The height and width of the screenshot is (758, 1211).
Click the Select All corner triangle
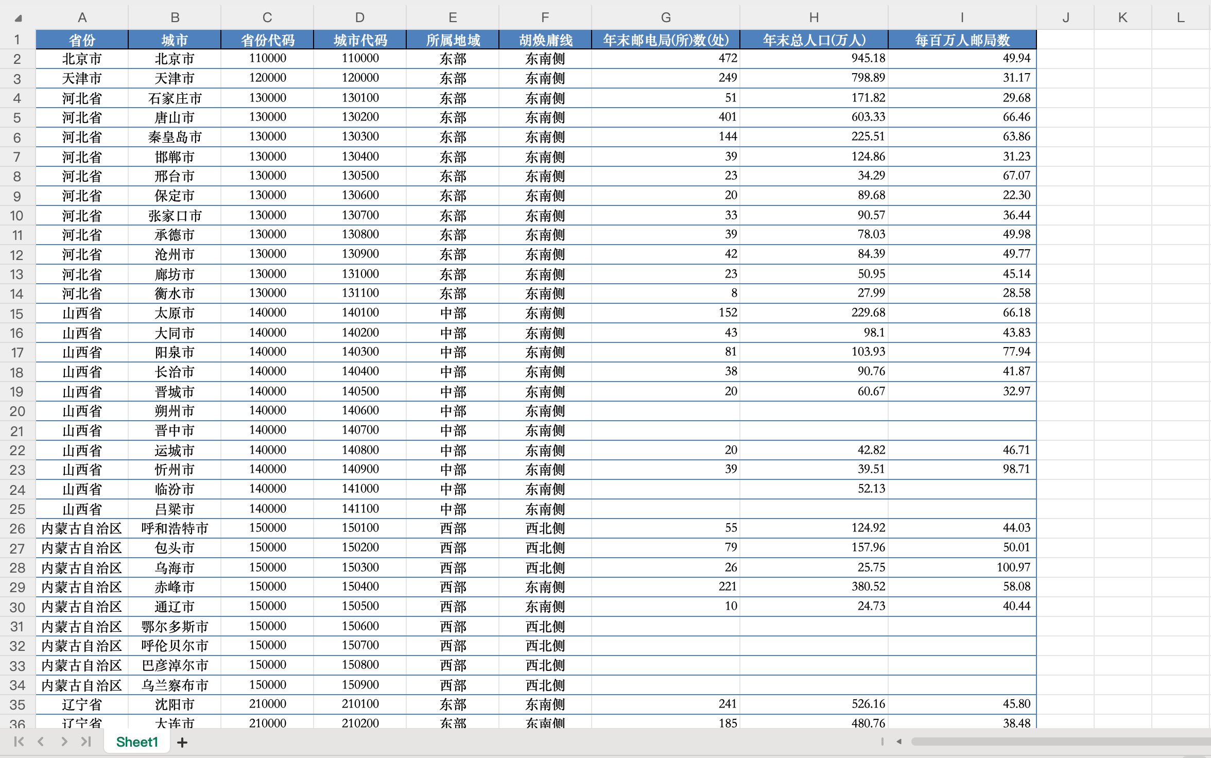[x=18, y=19]
